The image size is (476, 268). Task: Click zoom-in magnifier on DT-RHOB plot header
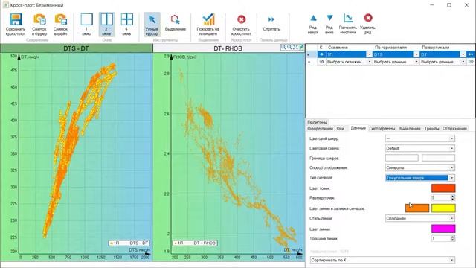283,47
